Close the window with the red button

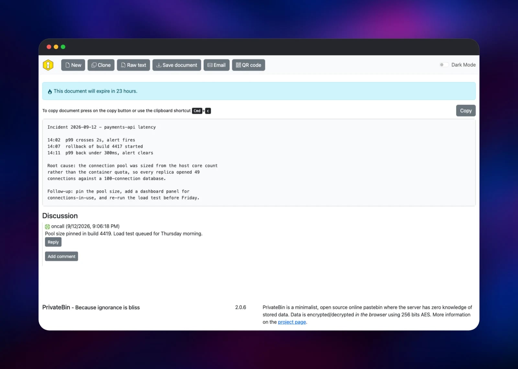[49, 47]
